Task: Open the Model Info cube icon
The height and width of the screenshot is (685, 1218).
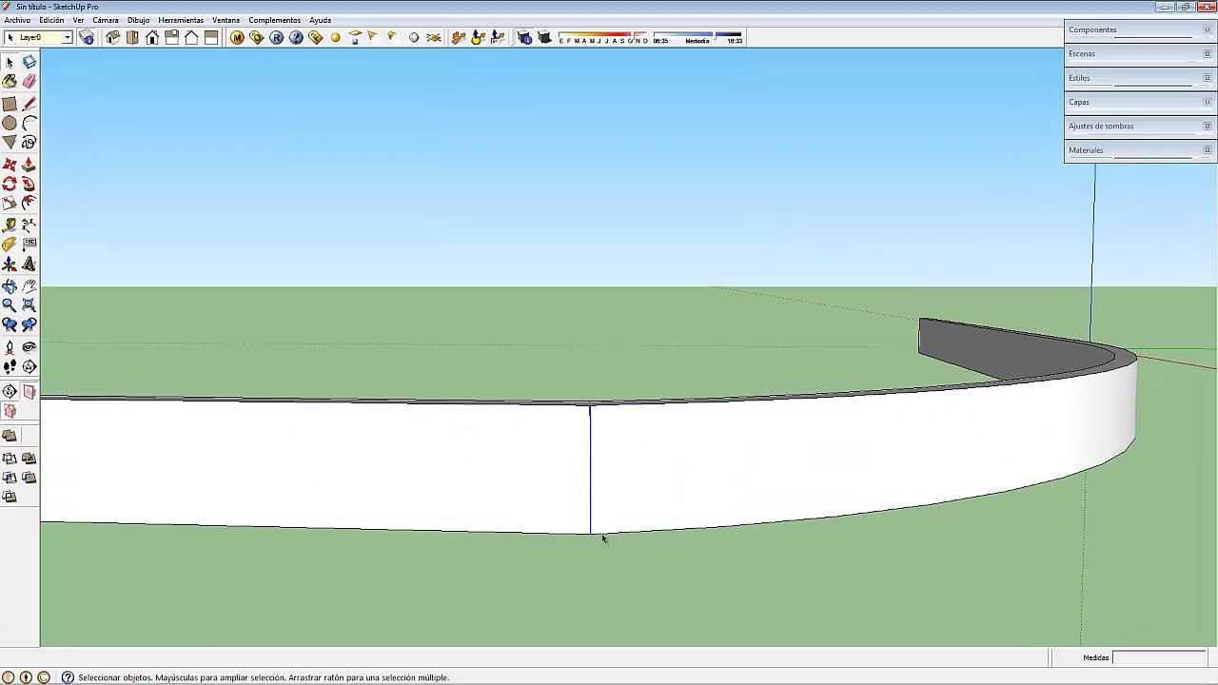Action: coord(87,38)
